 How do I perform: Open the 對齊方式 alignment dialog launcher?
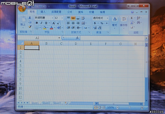(x=89, y=32)
